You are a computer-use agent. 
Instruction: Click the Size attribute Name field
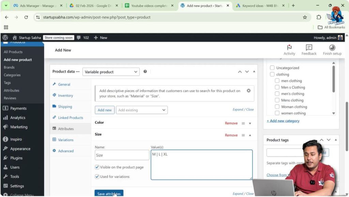tap(122, 155)
